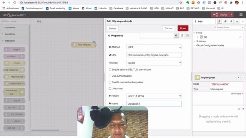Image resolution: width=246 pixels, height=138 pixels.
Task: Expand the Subflows tree section
Action: (194, 41)
